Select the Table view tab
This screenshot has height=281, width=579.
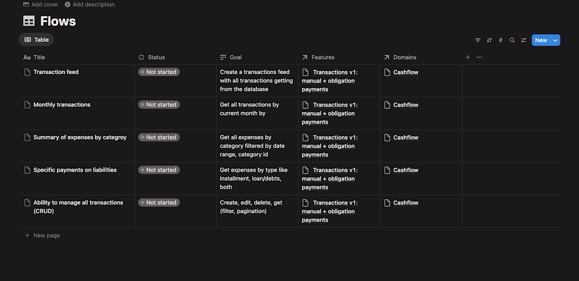[36, 39]
